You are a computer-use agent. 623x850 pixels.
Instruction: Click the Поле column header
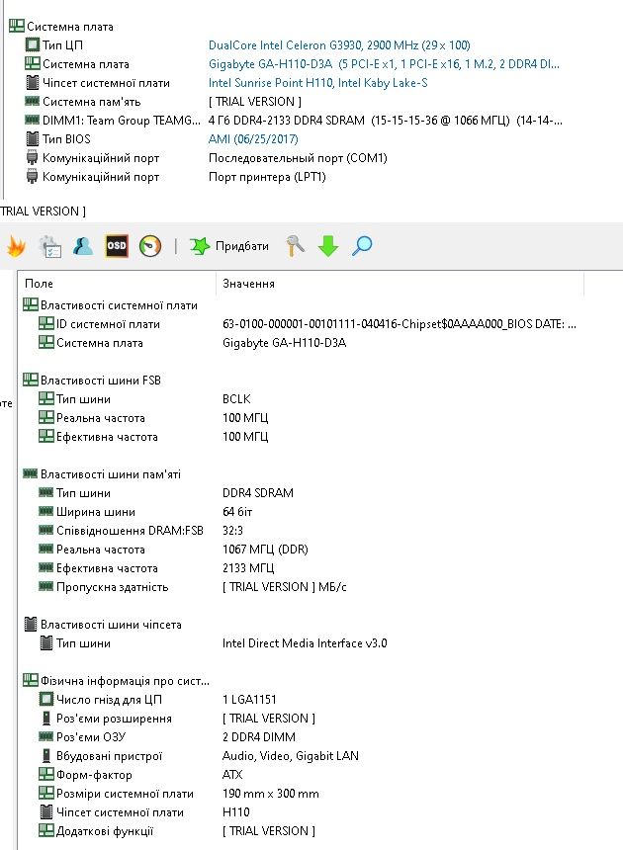coord(39,284)
